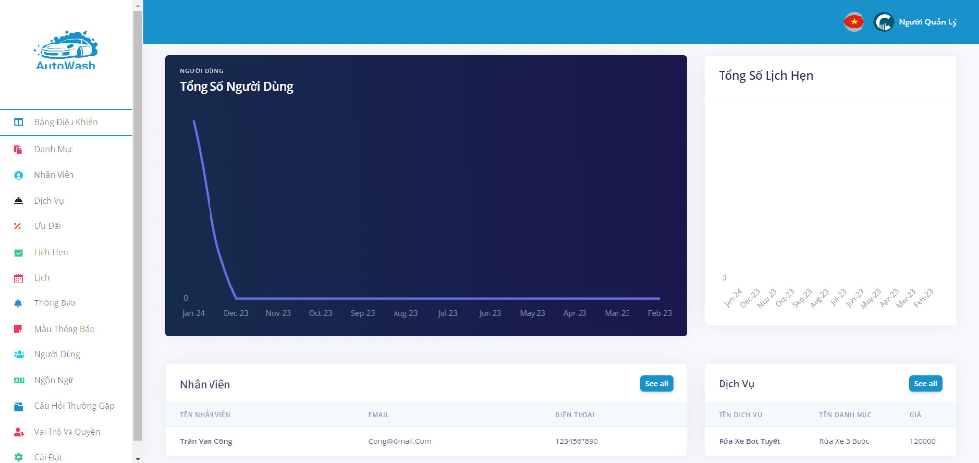Screen dimensions: 979x463
Task: Open the Vietnamese flag language dropdown
Action: click(x=854, y=22)
